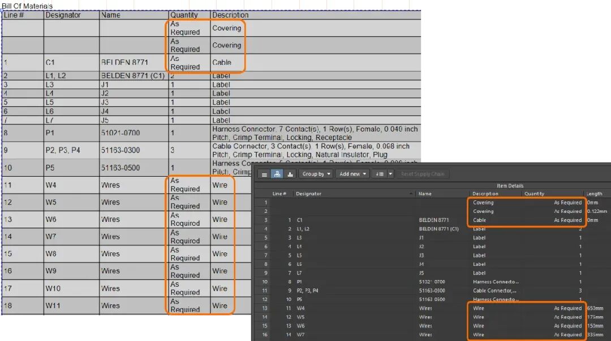Image resolution: width=611 pixels, height=341 pixels.
Task: Click the line numbering sort icon
Action: 380,174
